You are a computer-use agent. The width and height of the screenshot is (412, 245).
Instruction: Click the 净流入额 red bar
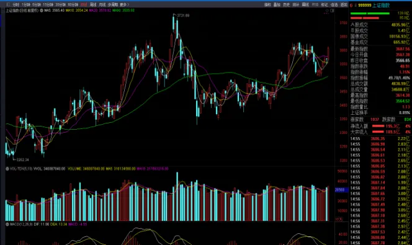pos(378,126)
